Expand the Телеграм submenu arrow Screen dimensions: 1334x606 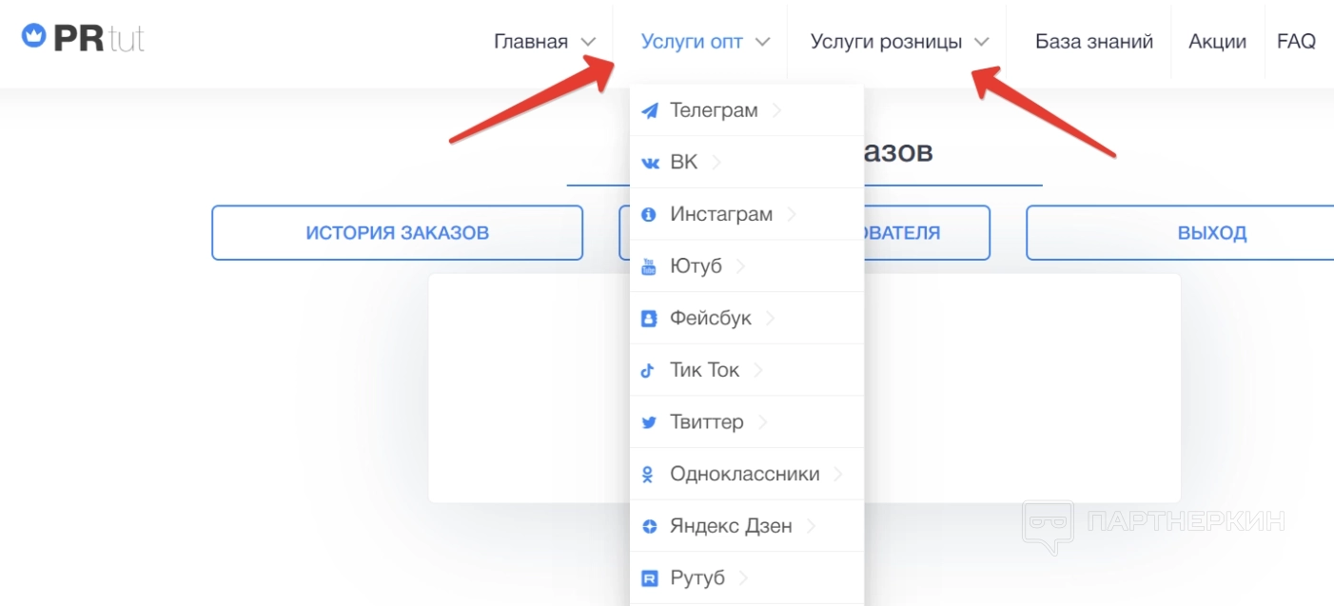tap(776, 110)
